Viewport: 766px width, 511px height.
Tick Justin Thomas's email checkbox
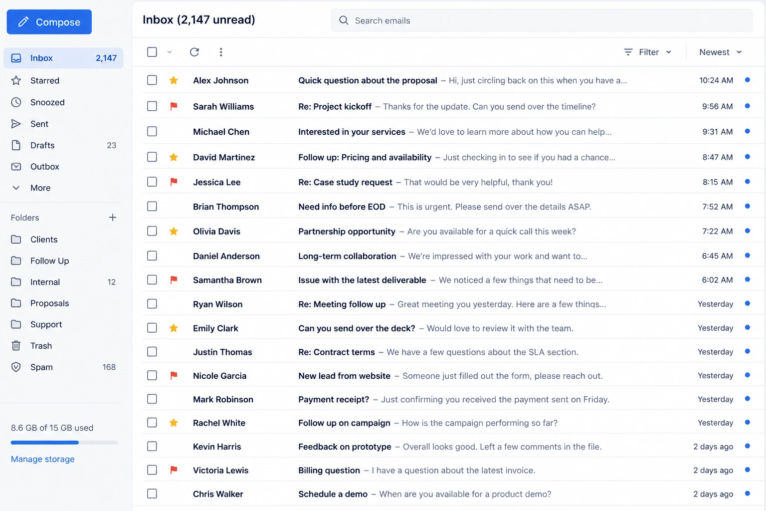[x=152, y=351]
